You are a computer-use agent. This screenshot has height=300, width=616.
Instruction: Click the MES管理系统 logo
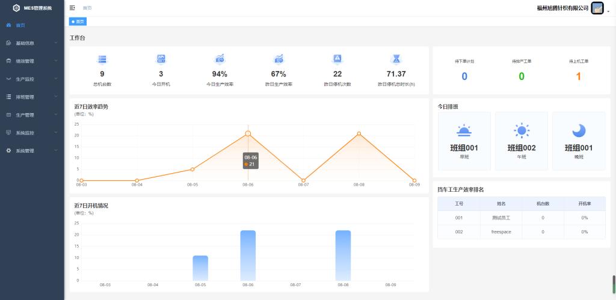click(17, 8)
